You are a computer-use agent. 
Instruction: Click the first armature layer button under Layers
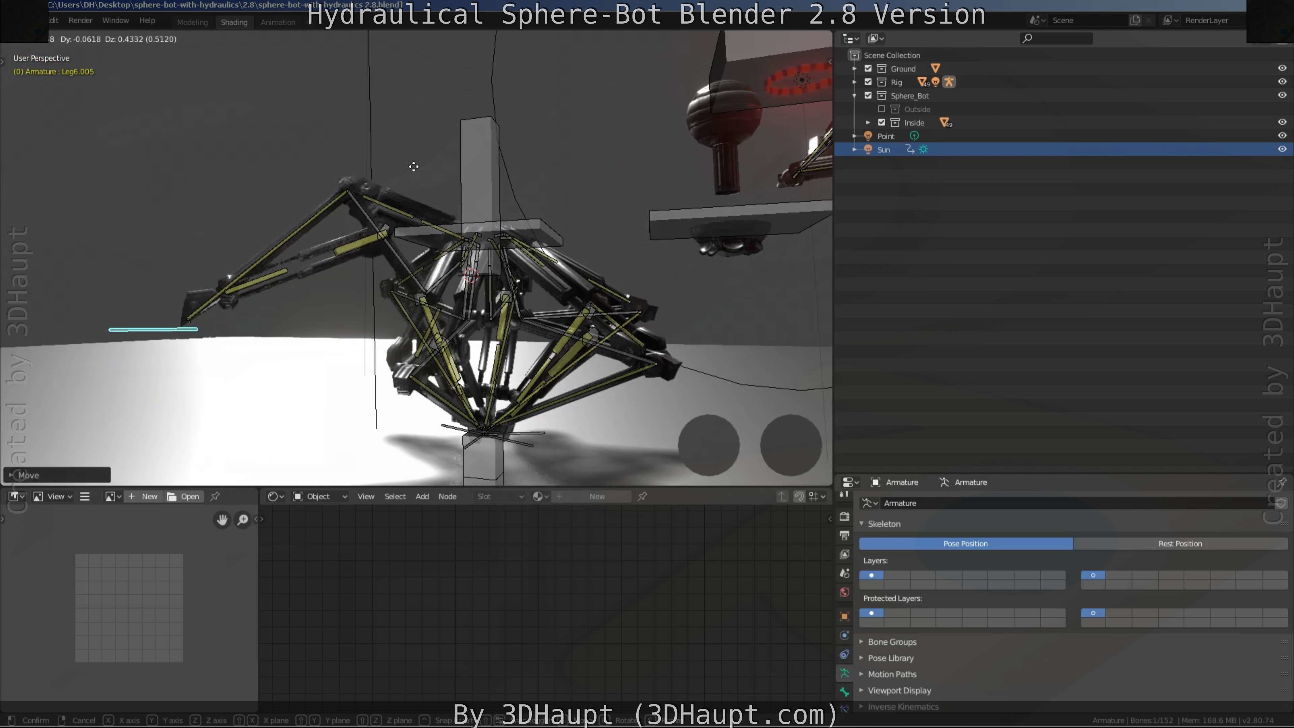tap(871, 575)
